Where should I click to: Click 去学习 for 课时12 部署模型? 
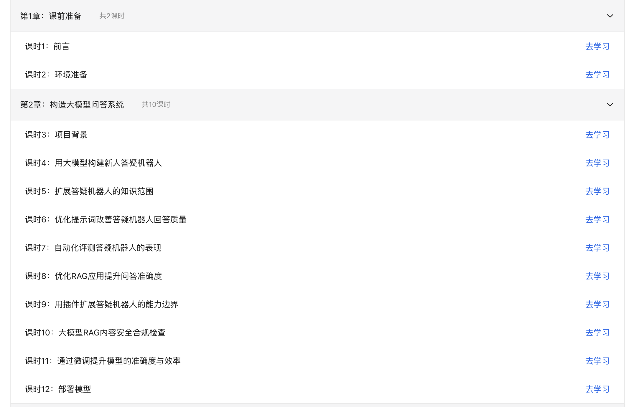tap(597, 389)
